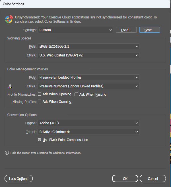Open the Intent dropdown showing Relative Colorimetric
Screen dimensions: 171x187
click(x=88, y=132)
